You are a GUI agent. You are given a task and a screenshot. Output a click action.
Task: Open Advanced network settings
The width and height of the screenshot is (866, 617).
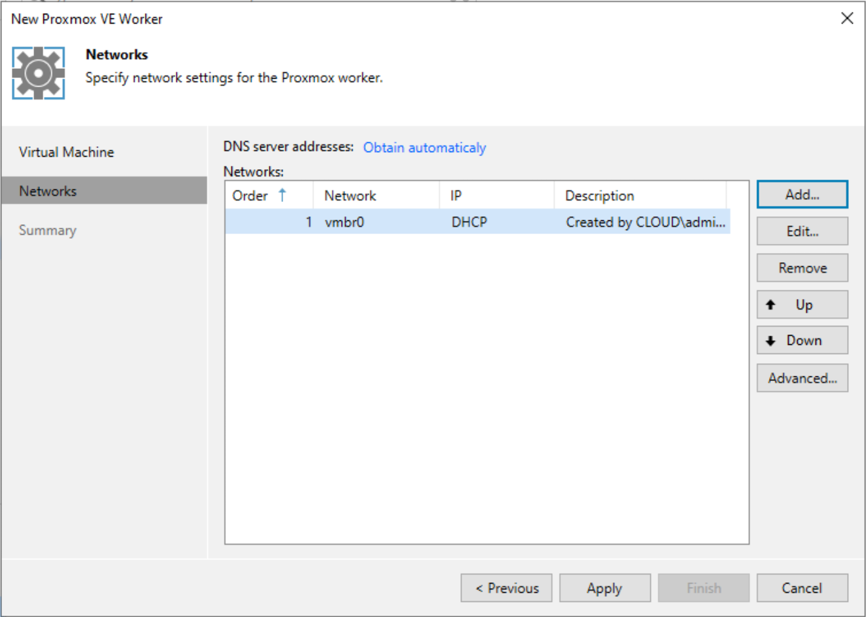802,378
